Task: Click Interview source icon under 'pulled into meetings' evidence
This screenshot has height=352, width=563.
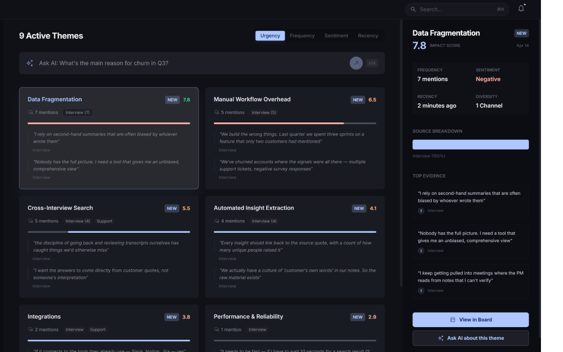Action: pos(421,291)
